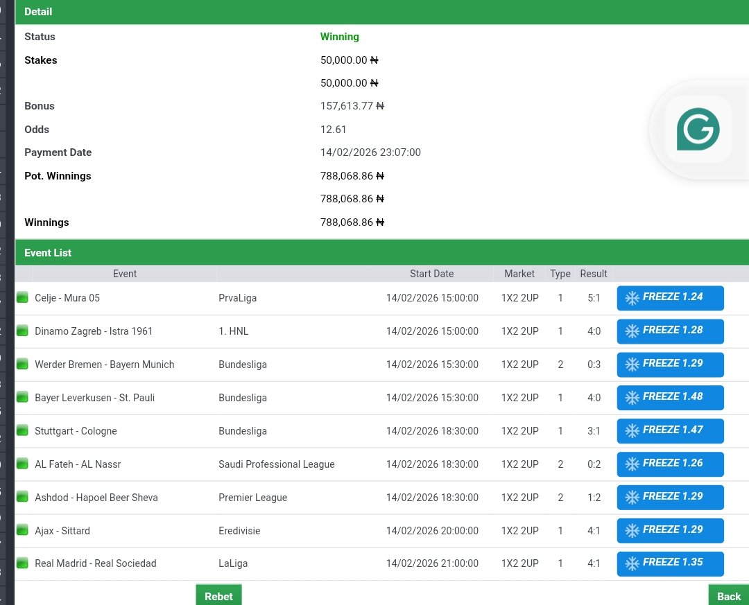
Task: Click the Freeze icon for Real Madrid - Real Sociedad
Action: tap(632, 563)
